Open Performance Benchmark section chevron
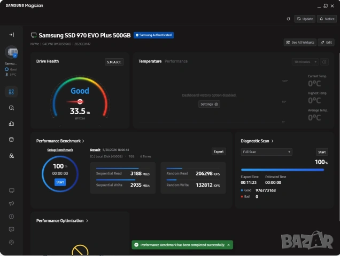This screenshot has height=256, width=340. 83,141
